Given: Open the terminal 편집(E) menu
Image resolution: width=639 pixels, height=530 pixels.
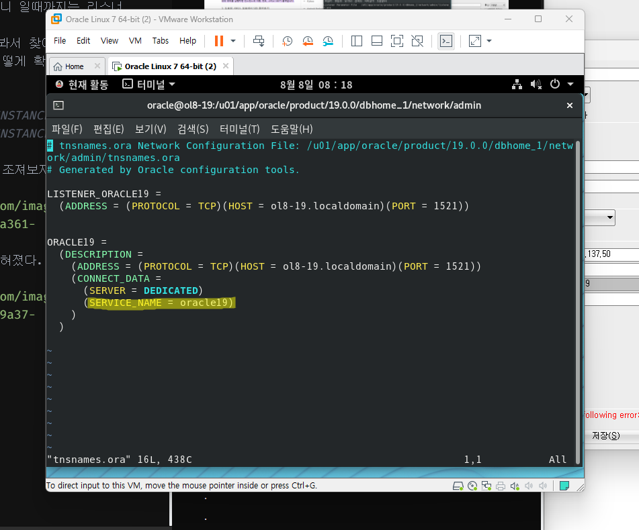Looking at the screenshot, I should coord(108,129).
